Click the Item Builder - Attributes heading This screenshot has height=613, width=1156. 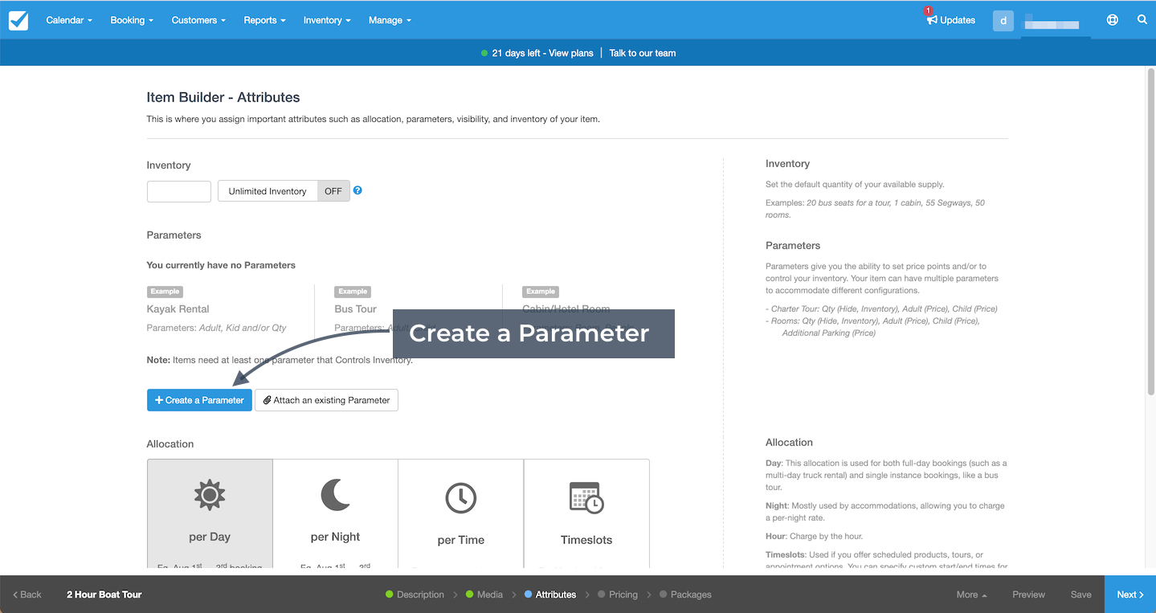tap(223, 97)
